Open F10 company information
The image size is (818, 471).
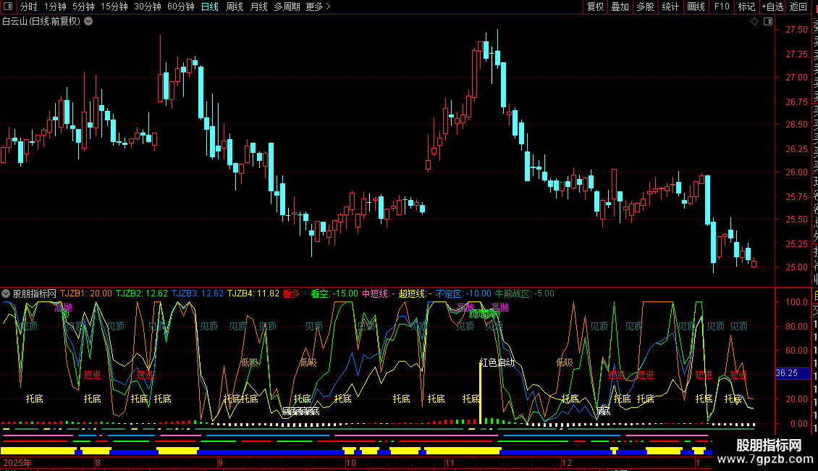[722, 7]
